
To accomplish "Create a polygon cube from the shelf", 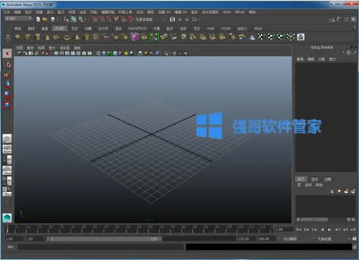I will click(x=27, y=37).
